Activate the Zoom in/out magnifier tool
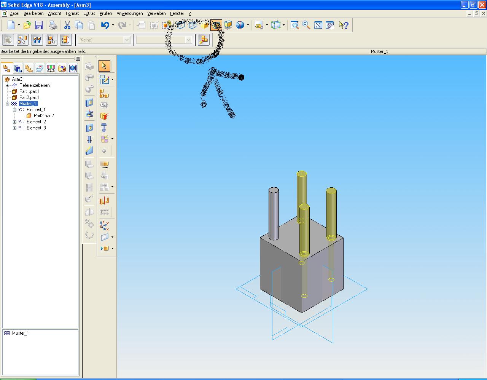This screenshot has width=487, height=380. [306, 25]
